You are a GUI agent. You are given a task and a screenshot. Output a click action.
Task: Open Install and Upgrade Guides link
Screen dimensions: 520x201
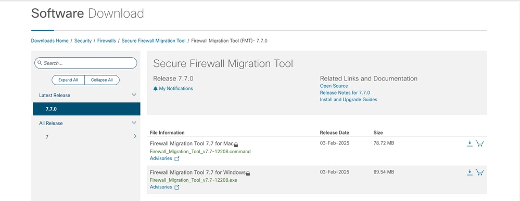pos(349,99)
